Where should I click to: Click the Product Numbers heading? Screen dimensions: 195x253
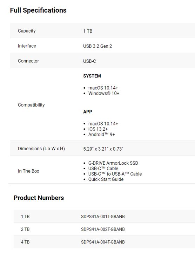click(x=39, y=198)
